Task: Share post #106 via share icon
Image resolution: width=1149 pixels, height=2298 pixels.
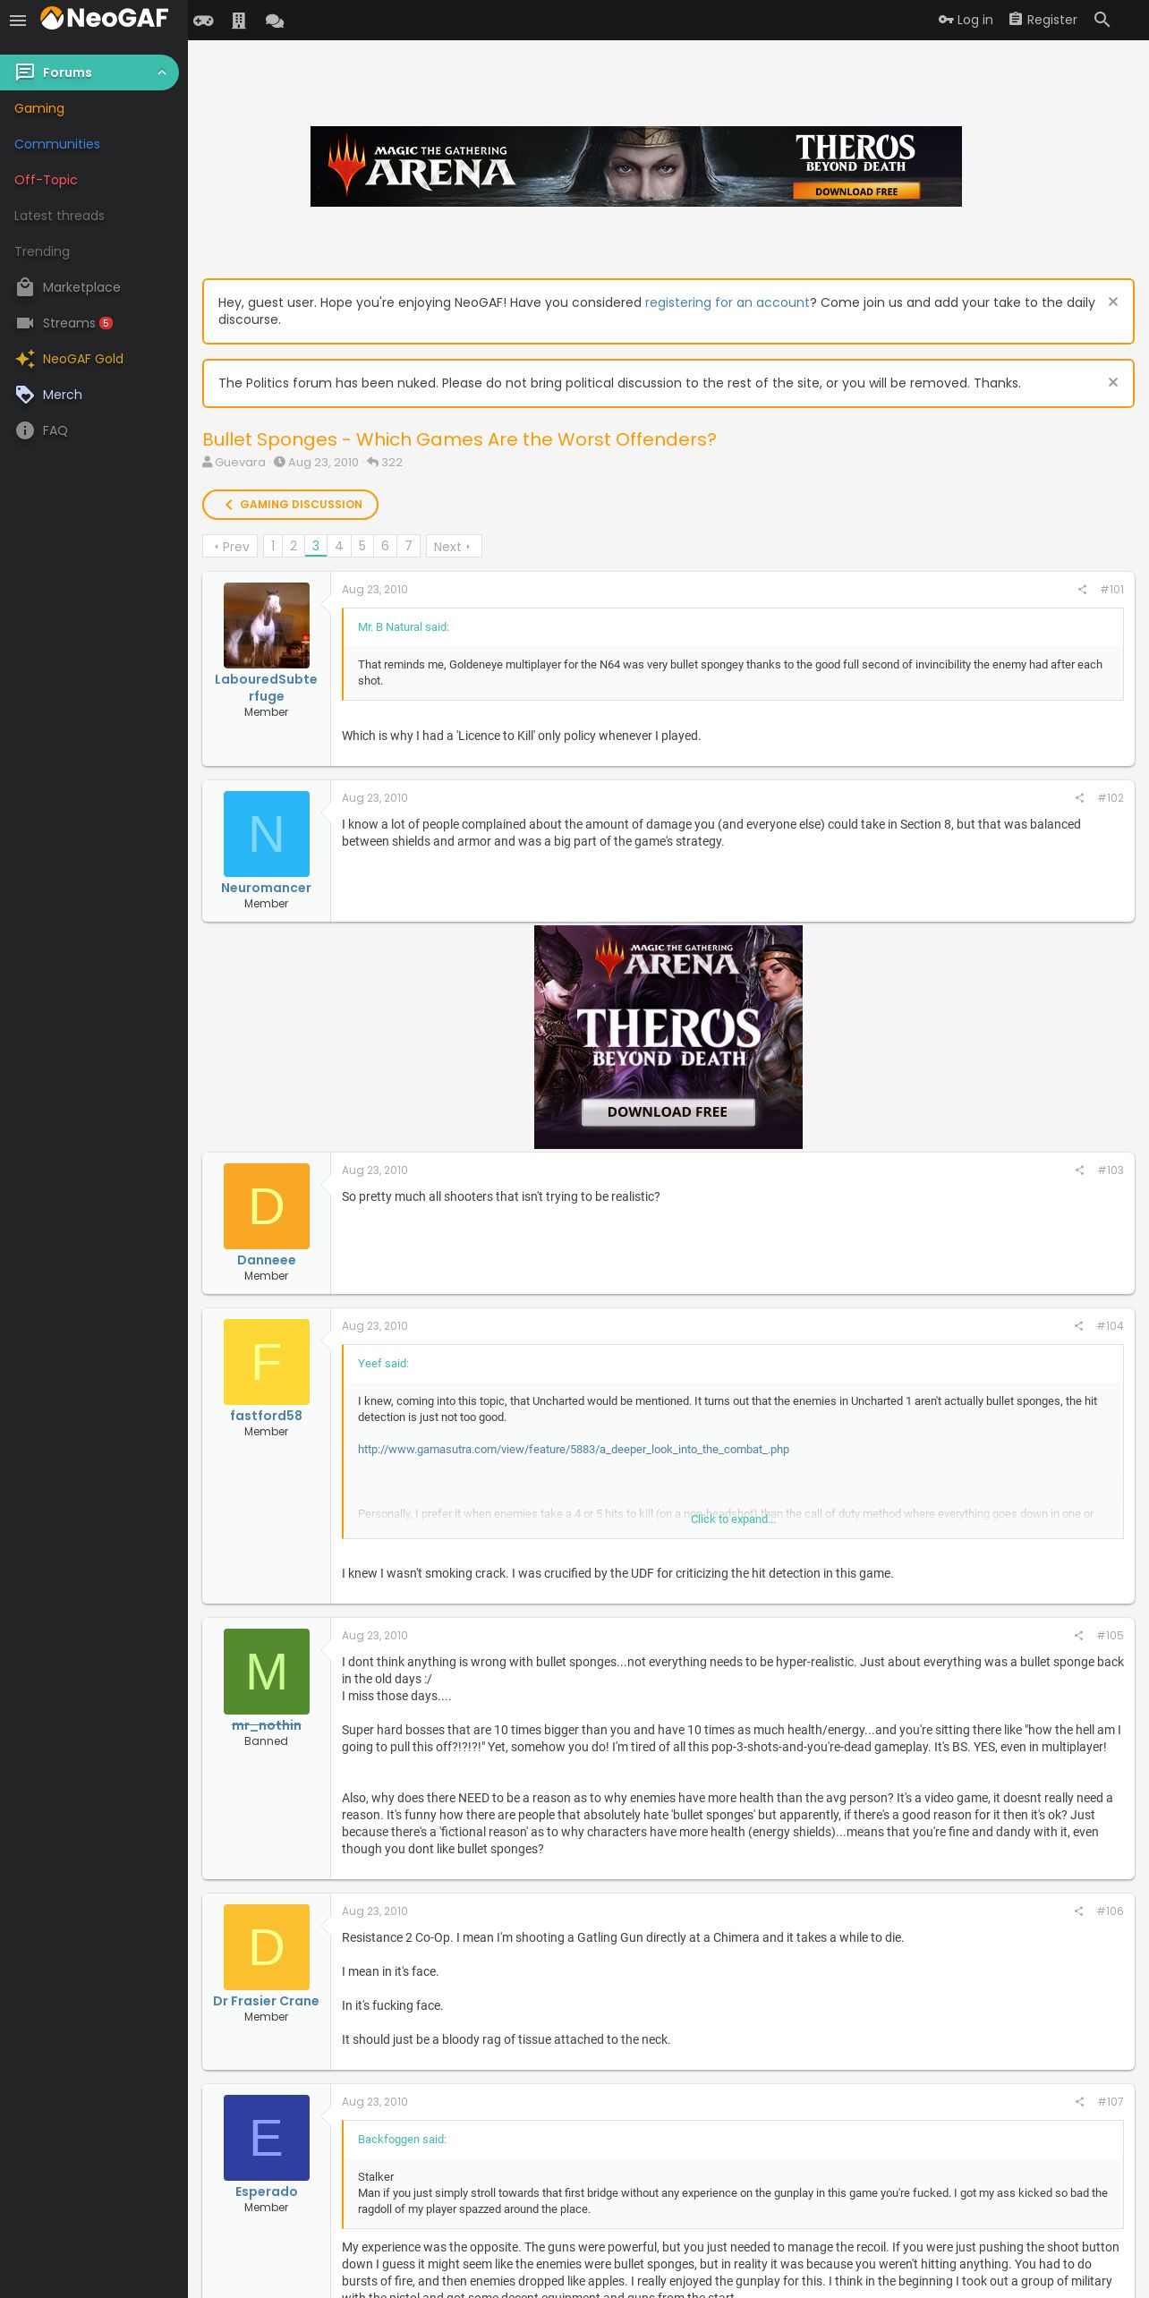Action: (x=1078, y=1911)
